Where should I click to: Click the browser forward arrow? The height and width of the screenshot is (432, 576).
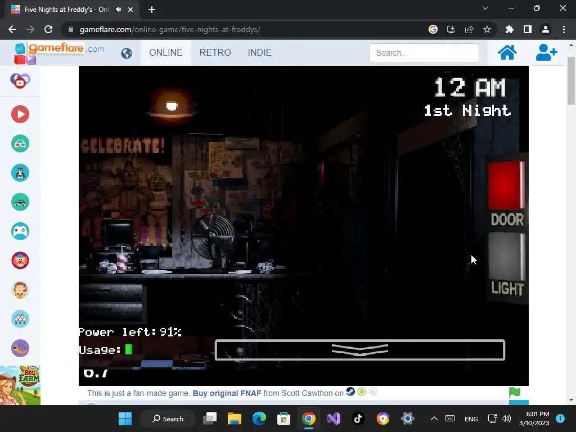30,29
